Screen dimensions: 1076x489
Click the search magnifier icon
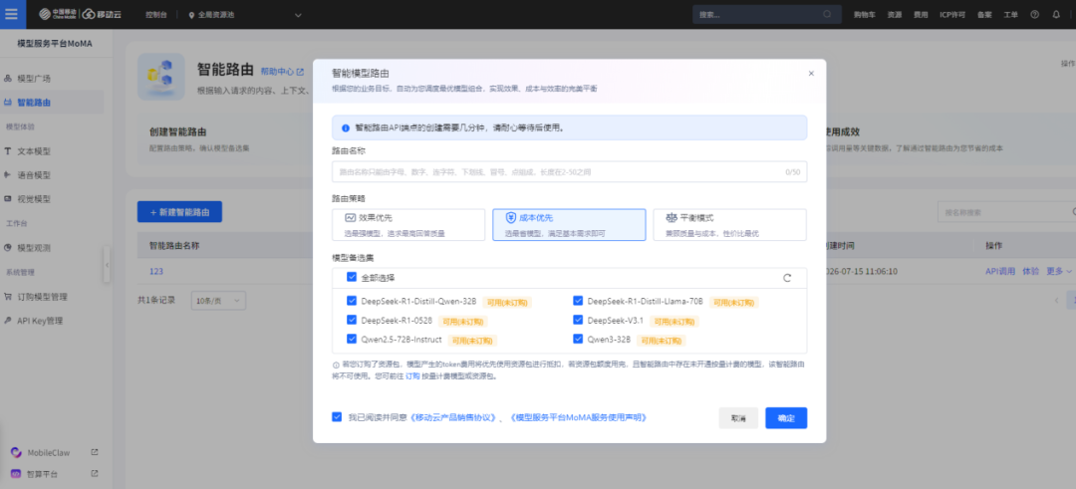827,14
